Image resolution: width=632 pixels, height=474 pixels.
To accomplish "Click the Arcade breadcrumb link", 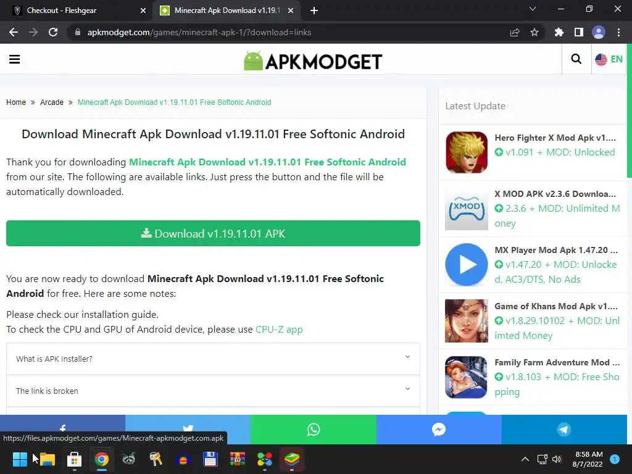I will 52,102.
